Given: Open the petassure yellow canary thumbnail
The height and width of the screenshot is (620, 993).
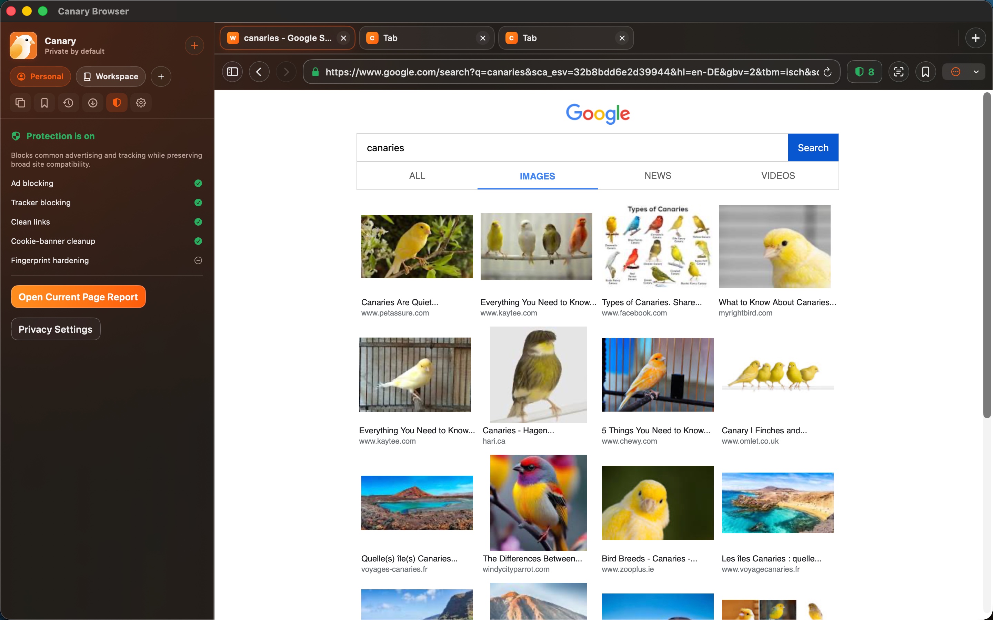Looking at the screenshot, I should tap(417, 246).
